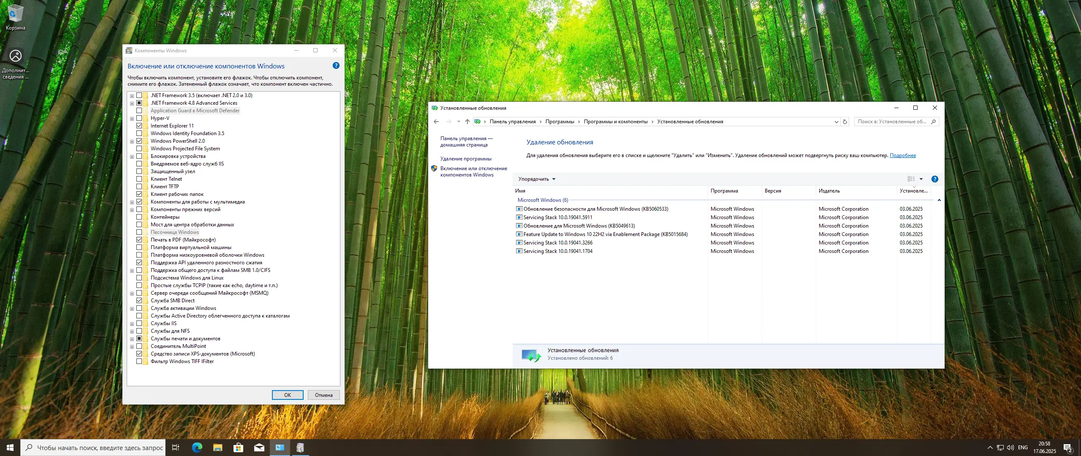Click help icon in Installed Updates toolbar
This screenshot has width=1081, height=456.
[x=935, y=179]
